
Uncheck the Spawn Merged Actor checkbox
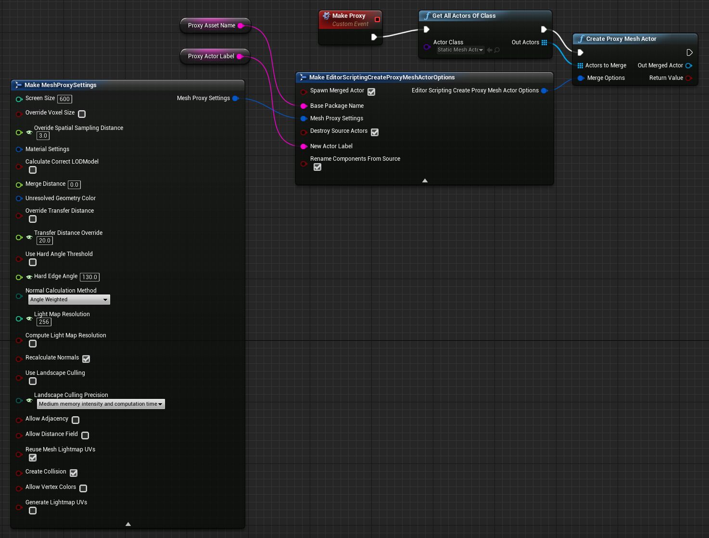pos(371,91)
